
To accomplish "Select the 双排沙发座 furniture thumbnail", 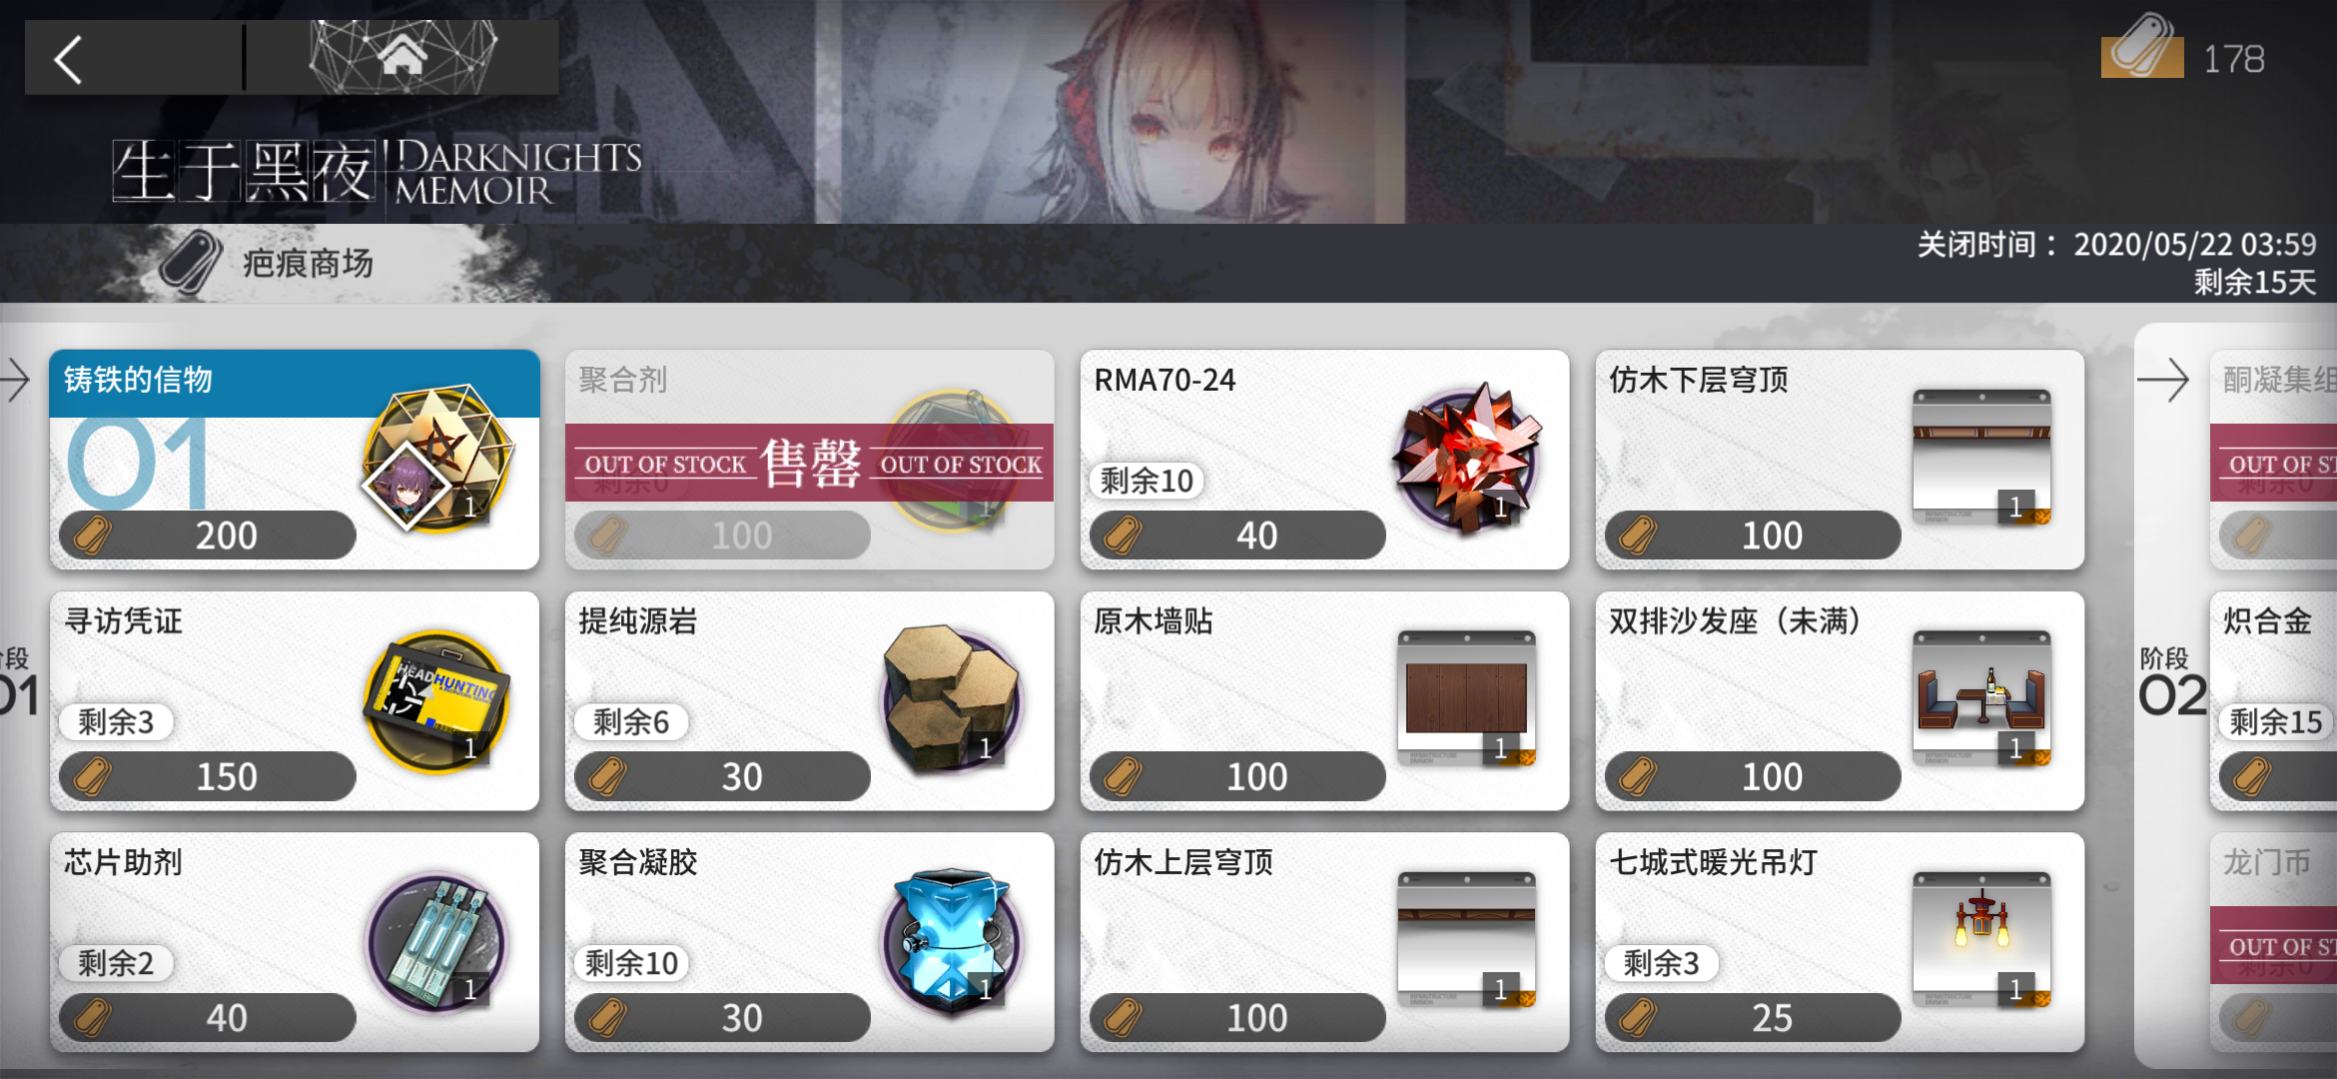I will 1981,698.
